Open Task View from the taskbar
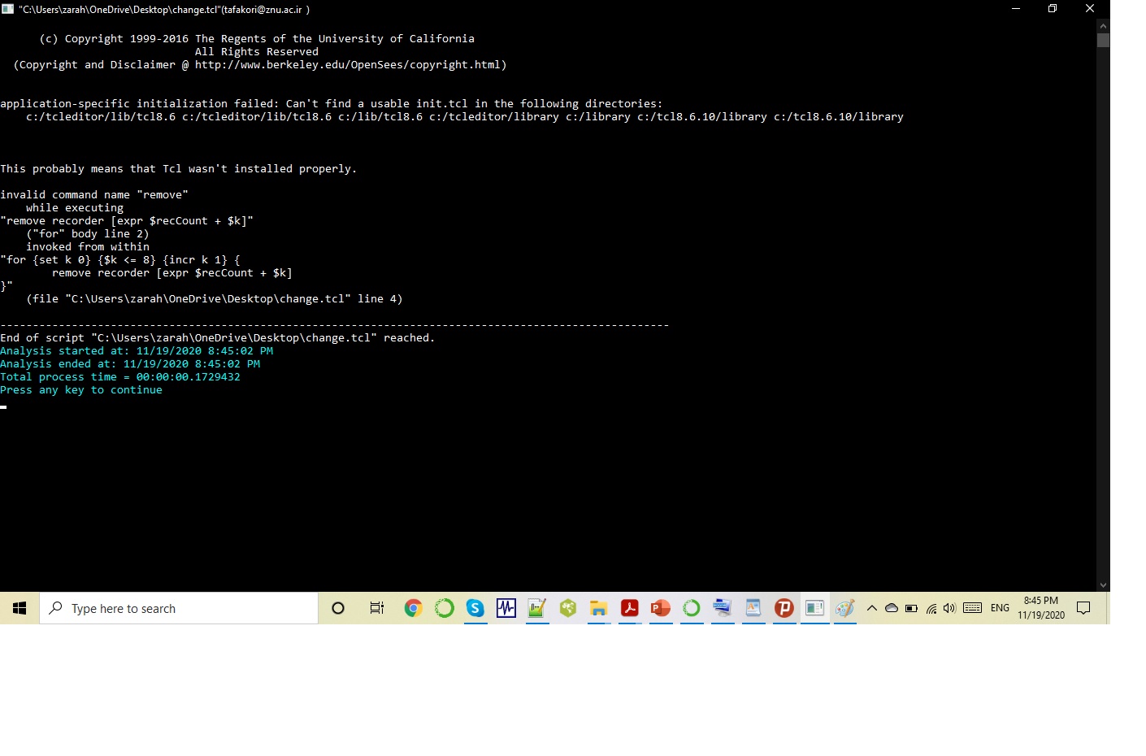This screenshot has width=1146, height=756. pyautogui.click(x=376, y=608)
